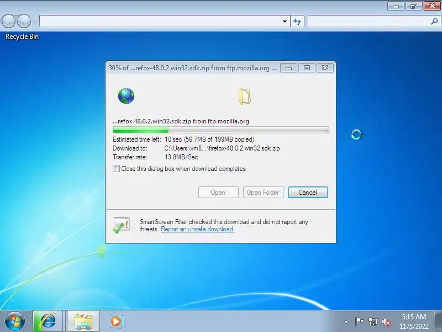This screenshot has width=442, height=332.
Task: Launch Windows Media Player from taskbar
Action: tap(116, 321)
